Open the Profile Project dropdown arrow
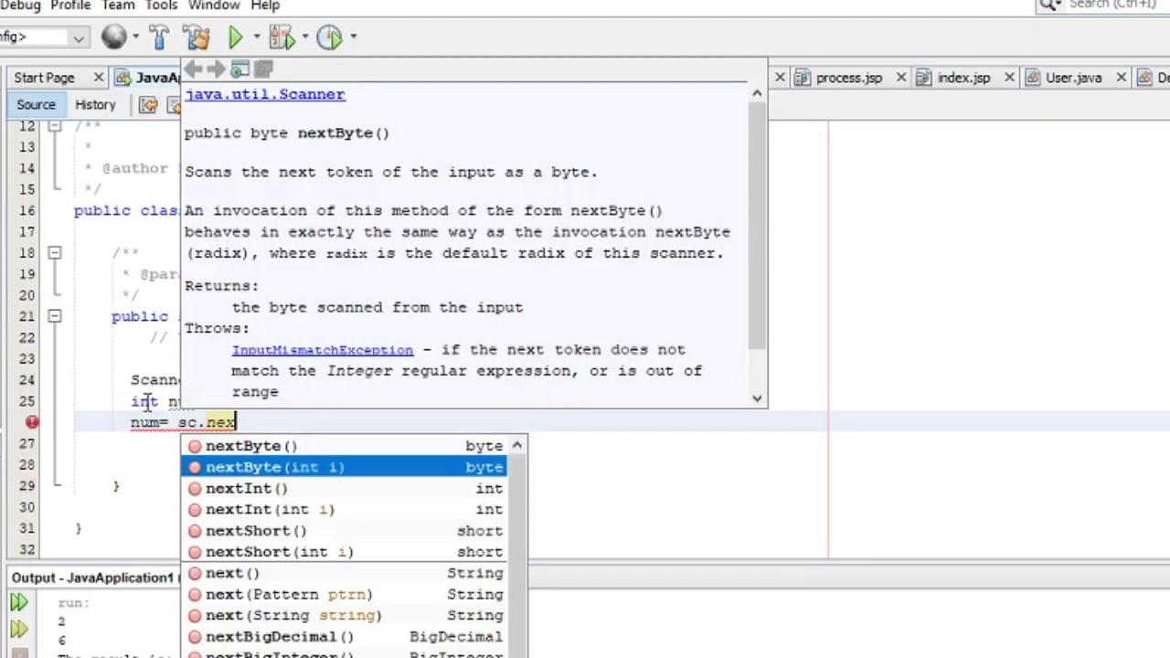This screenshot has width=1170, height=658. (x=353, y=37)
